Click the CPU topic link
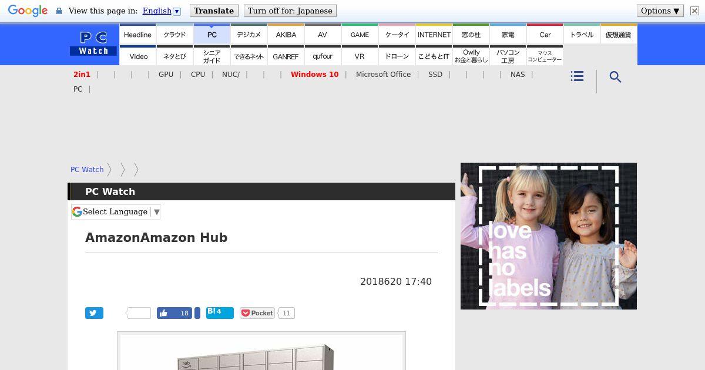The image size is (705, 370). point(198,75)
